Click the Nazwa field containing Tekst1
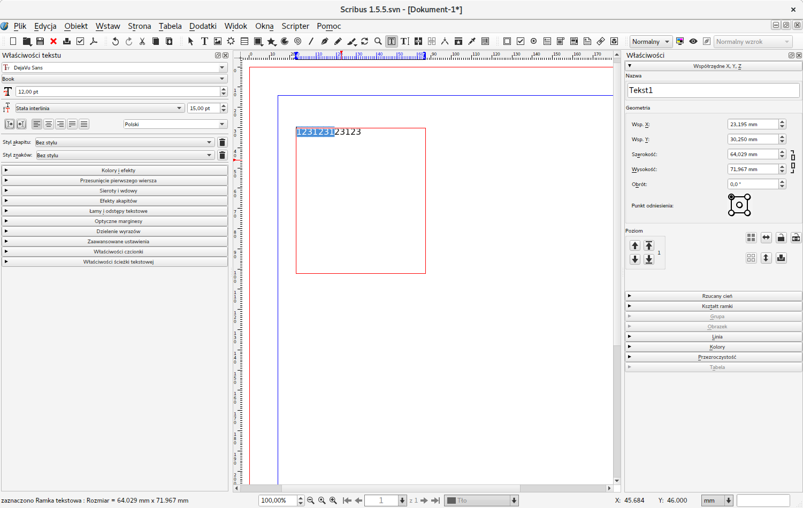 [713, 90]
